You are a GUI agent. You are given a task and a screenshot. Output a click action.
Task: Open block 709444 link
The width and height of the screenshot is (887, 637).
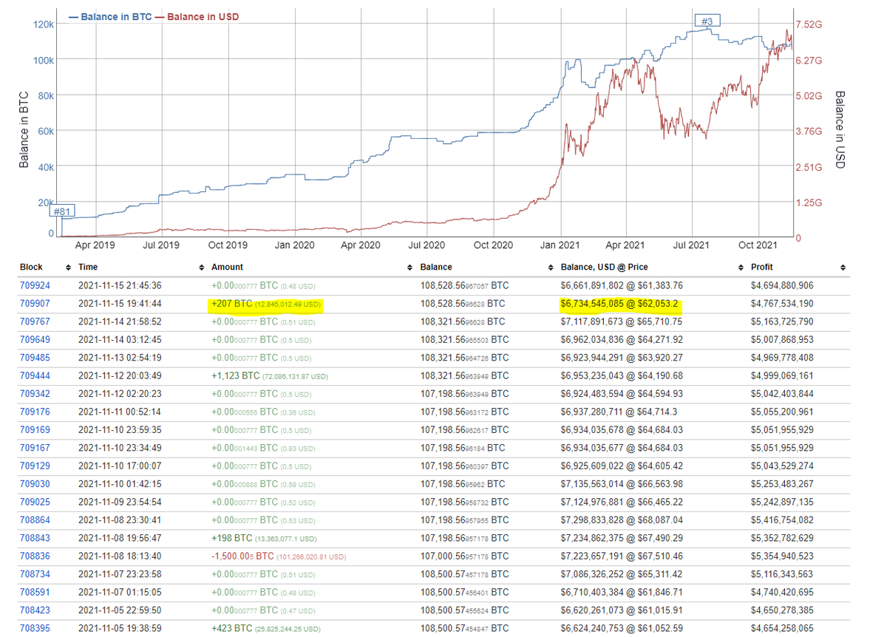click(x=35, y=376)
